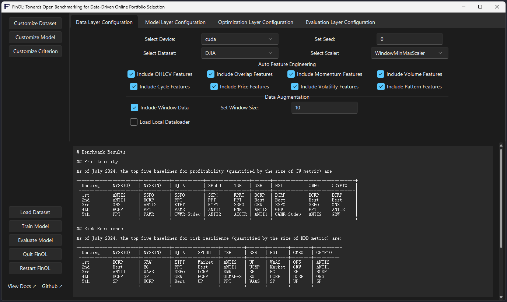Open the Select Device dropdown
The height and width of the screenshot is (302, 507).
[239, 39]
